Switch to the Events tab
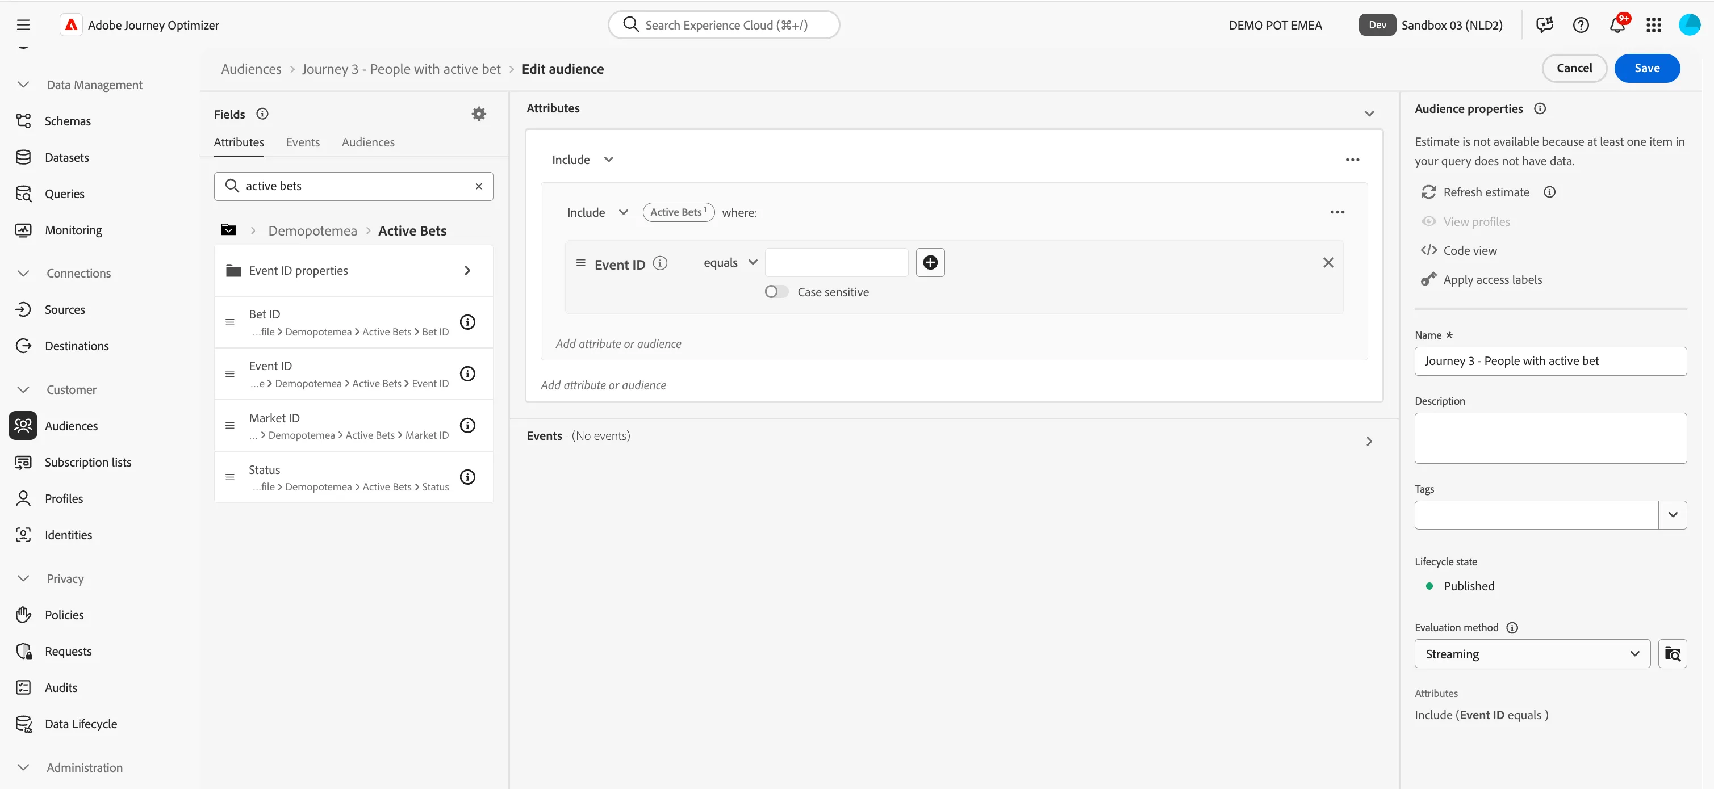 (x=303, y=142)
